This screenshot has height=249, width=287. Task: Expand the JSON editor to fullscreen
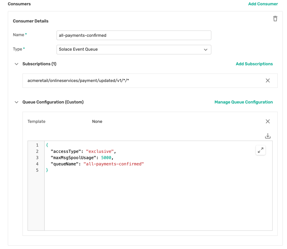(x=260, y=150)
